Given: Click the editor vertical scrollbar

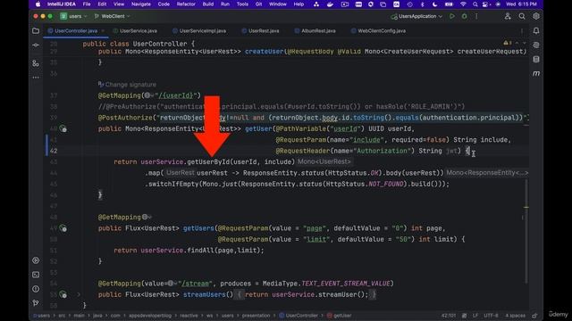Looking at the screenshot, I should click(x=526, y=231).
